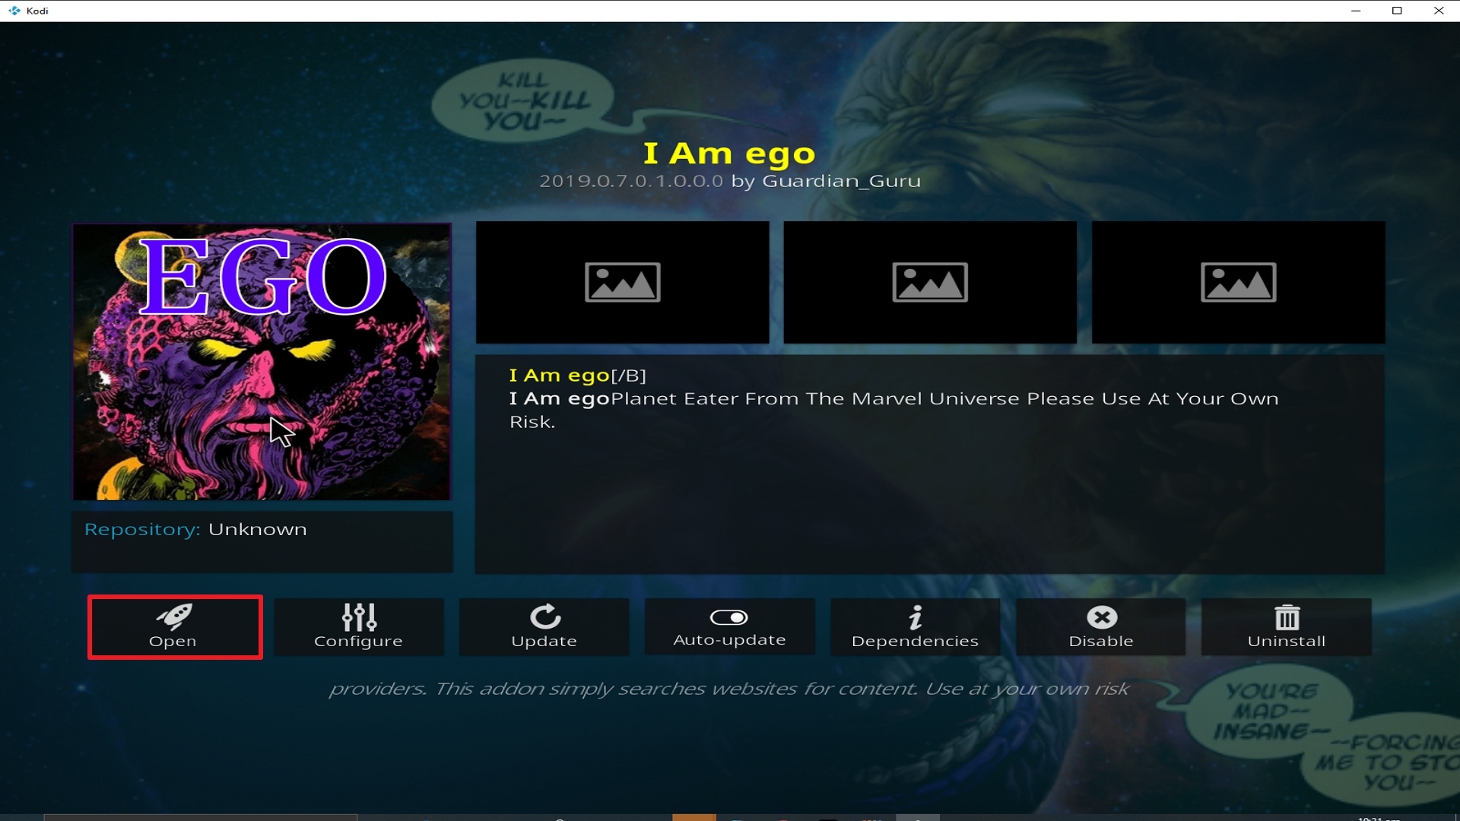View addon Dependencies info button
The height and width of the screenshot is (821, 1460).
click(916, 627)
